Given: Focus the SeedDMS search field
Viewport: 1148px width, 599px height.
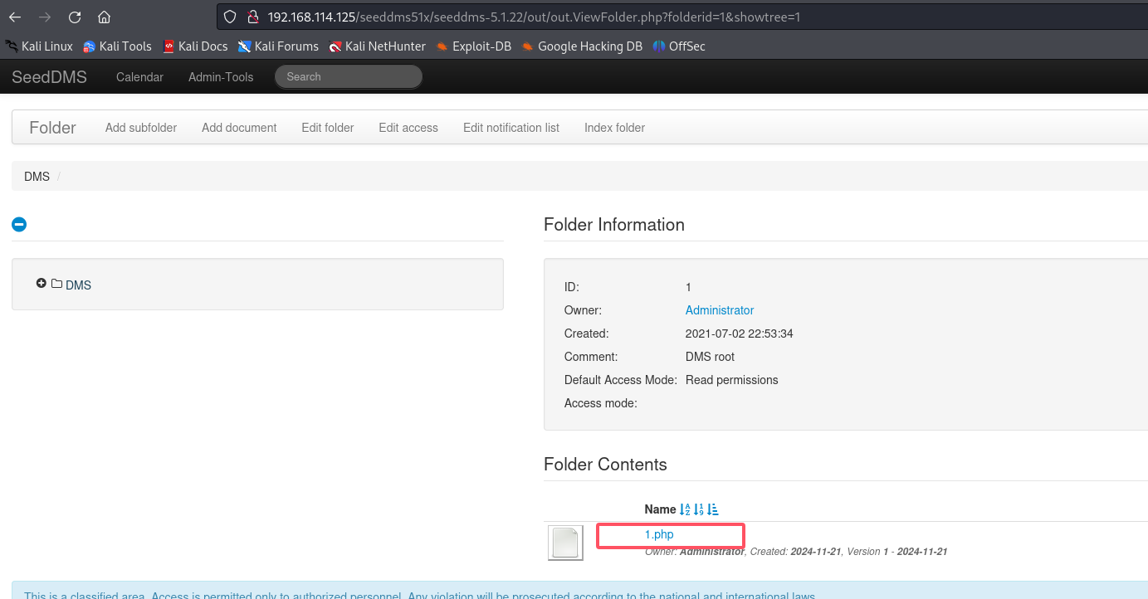Looking at the screenshot, I should (349, 76).
